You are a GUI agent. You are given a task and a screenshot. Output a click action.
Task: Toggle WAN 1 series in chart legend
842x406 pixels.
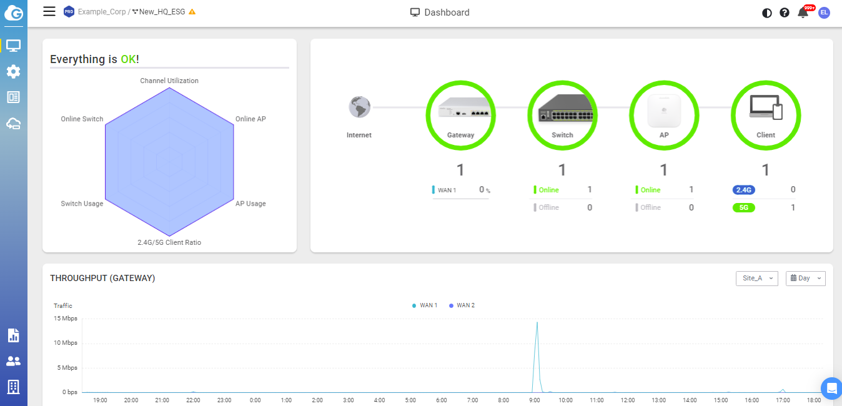[425, 305]
